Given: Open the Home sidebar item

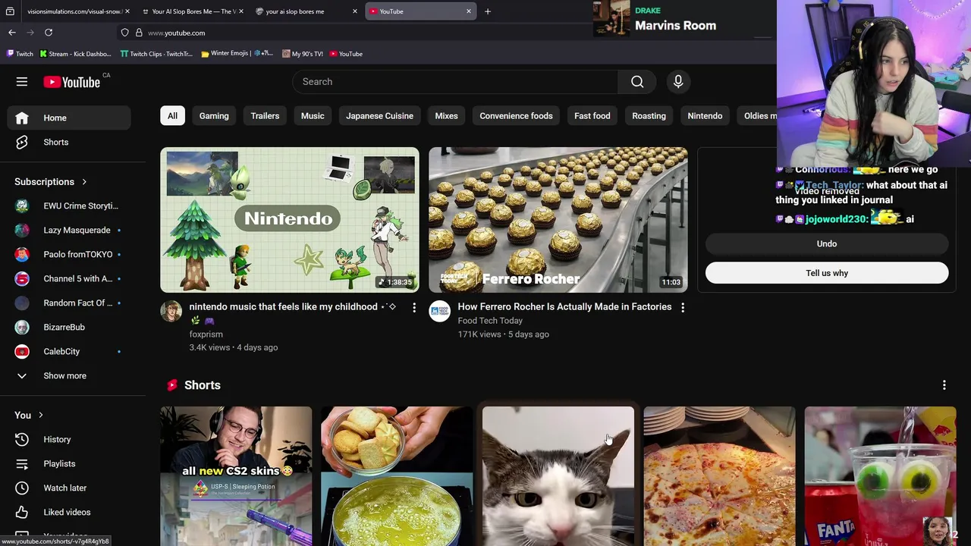Looking at the screenshot, I should [69, 118].
